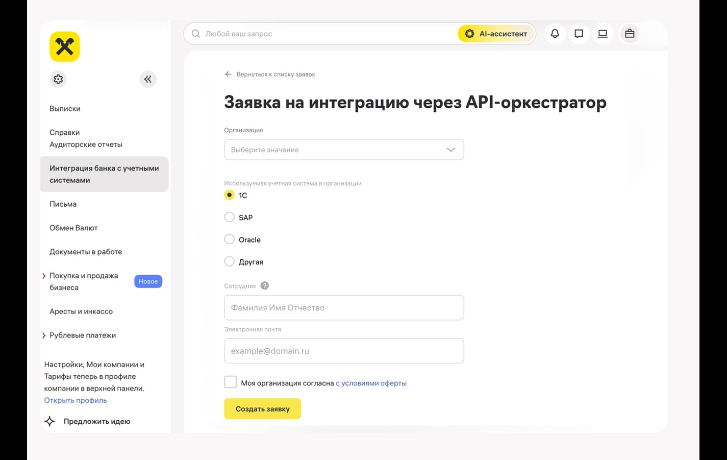The image size is (727, 460).
Task: Click the Raiffeisen logo icon
Action: tap(65, 46)
